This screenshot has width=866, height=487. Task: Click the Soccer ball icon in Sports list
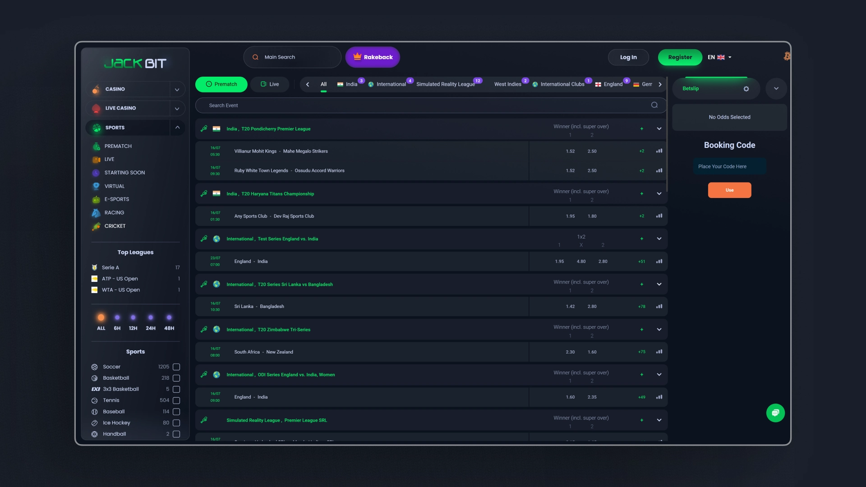click(x=94, y=367)
